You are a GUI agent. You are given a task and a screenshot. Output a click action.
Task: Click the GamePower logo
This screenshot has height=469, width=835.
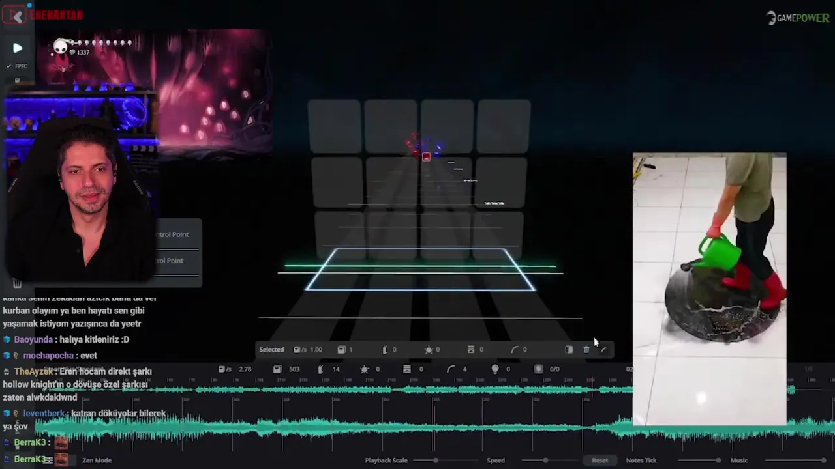[x=798, y=18]
